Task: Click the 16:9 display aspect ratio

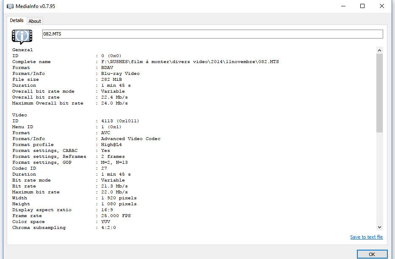Action: point(107,210)
